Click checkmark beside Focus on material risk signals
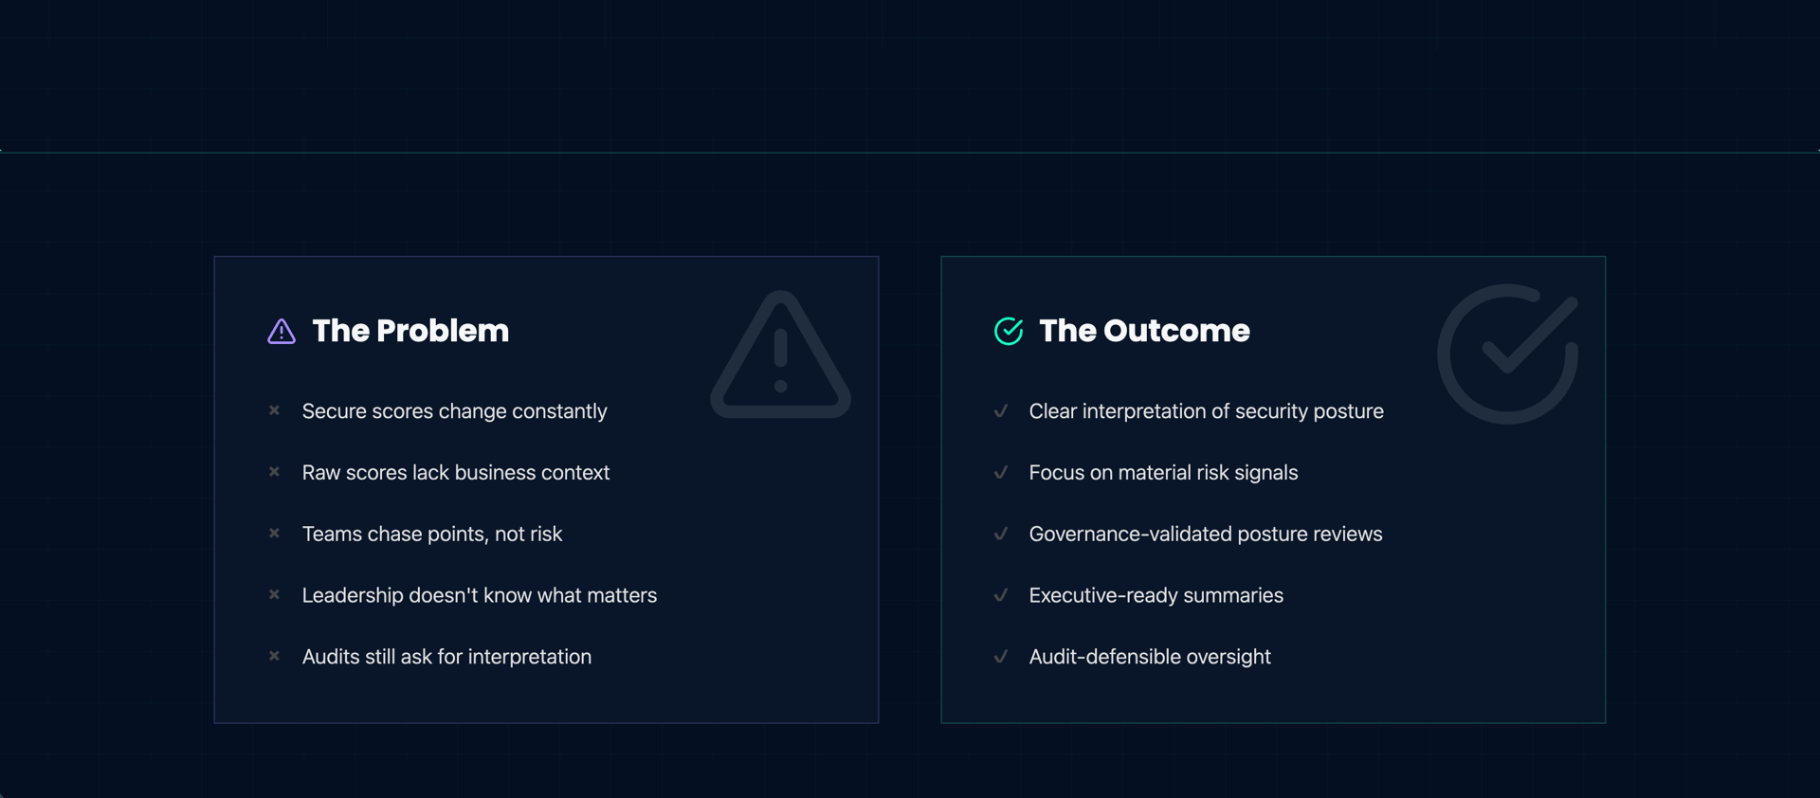1820x798 pixels. (1001, 472)
